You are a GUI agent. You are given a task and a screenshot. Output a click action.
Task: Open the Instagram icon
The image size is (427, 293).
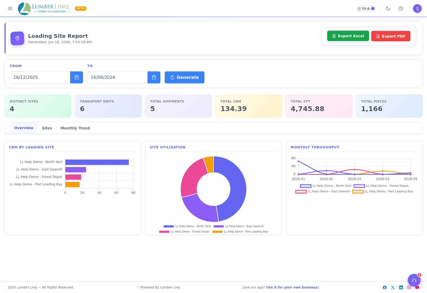point(409,287)
